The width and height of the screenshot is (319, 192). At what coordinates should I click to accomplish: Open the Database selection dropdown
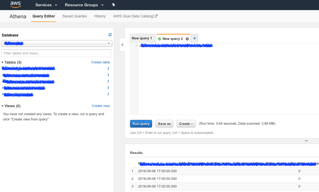pyautogui.click(x=57, y=43)
